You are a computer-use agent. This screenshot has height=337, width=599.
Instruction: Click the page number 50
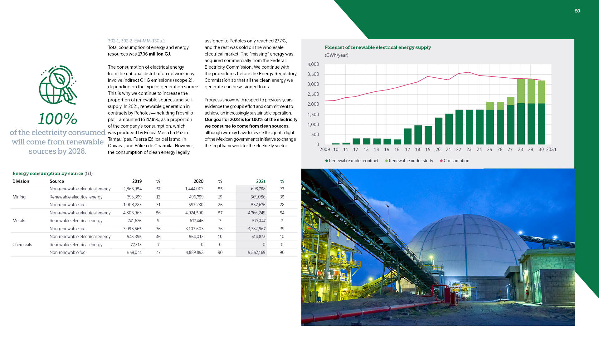point(577,11)
